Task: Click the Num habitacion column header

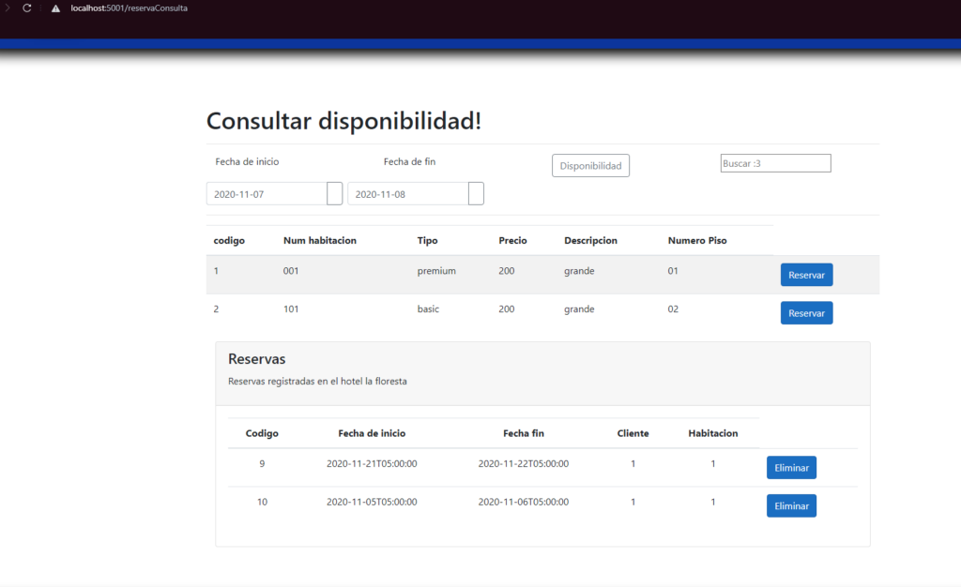Action: point(319,241)
